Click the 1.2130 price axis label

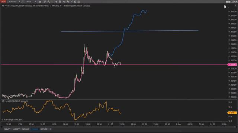pyautogui.click(x=233, y=11)
